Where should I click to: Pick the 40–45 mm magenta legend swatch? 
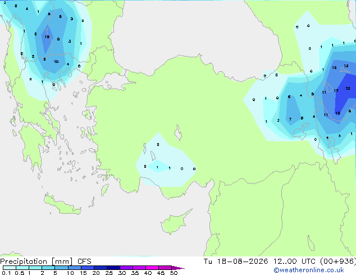(x=152, y=268)
